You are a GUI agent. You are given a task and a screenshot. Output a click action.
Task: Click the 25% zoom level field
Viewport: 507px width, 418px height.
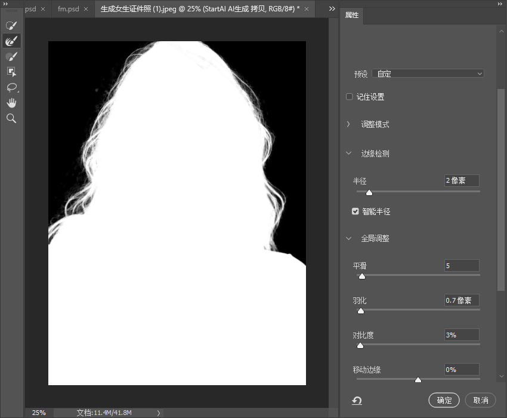point(39,413)
